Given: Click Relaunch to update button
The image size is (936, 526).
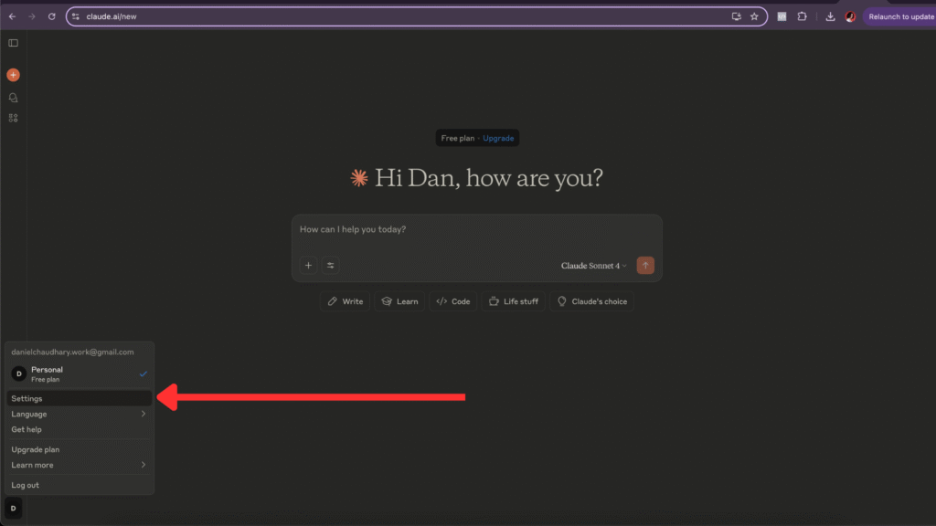Looking at the screenshot, I should tap(900, 16).
